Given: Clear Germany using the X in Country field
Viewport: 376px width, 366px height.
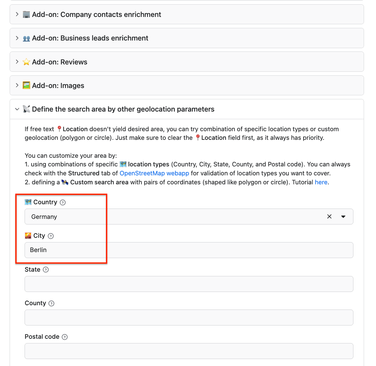Looking at the screenshot, I should pyautogui.click(x=329, y=216).
